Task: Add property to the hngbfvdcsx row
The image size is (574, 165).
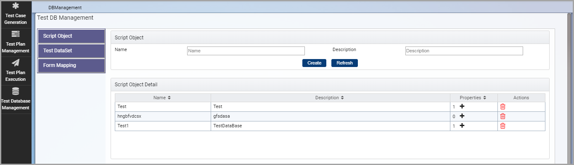Action: (x=462, y=116)
